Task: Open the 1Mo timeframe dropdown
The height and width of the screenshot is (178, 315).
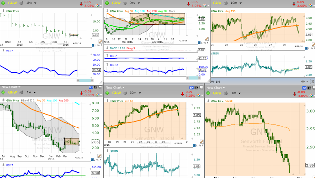Action: pos(35,3)
